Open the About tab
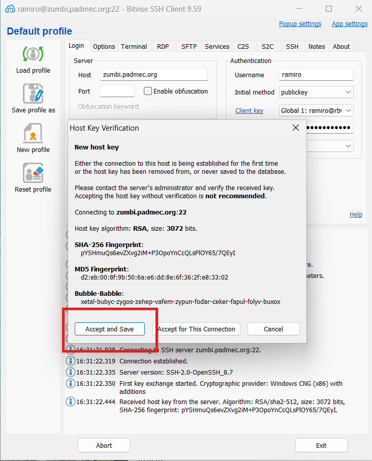 tap(342, 46)
